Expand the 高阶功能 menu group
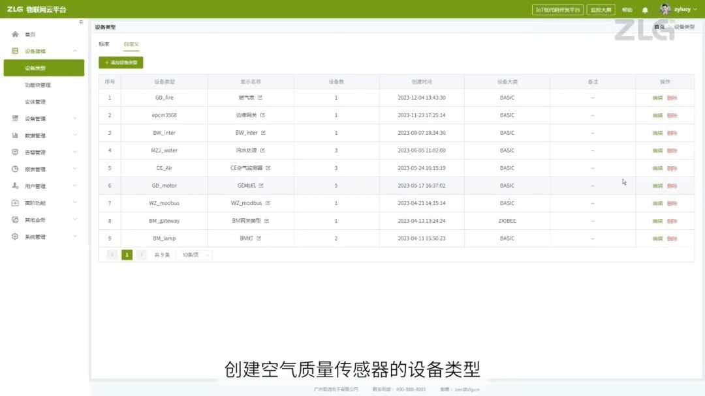Viewport: 705px width, 396px height. coord(74,203)
